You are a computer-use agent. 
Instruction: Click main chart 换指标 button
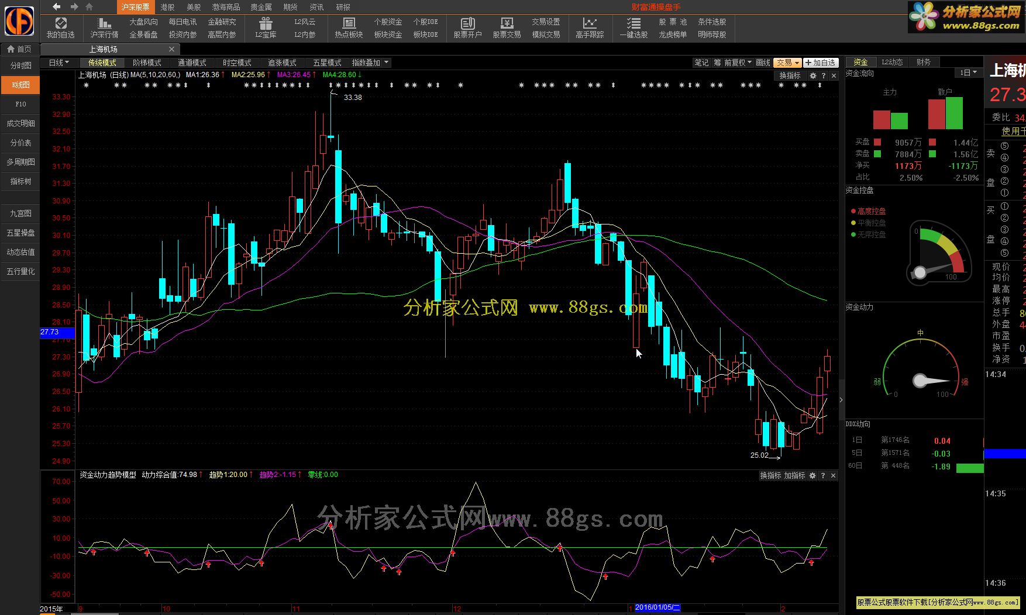coord(790,76)
